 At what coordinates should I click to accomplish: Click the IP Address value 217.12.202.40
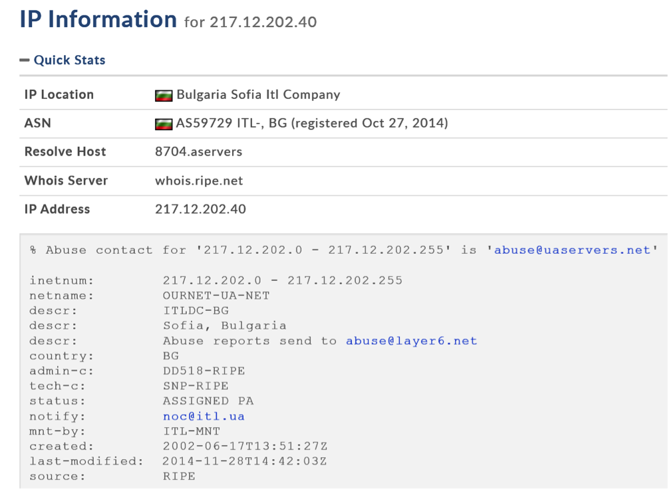(200, 209)
